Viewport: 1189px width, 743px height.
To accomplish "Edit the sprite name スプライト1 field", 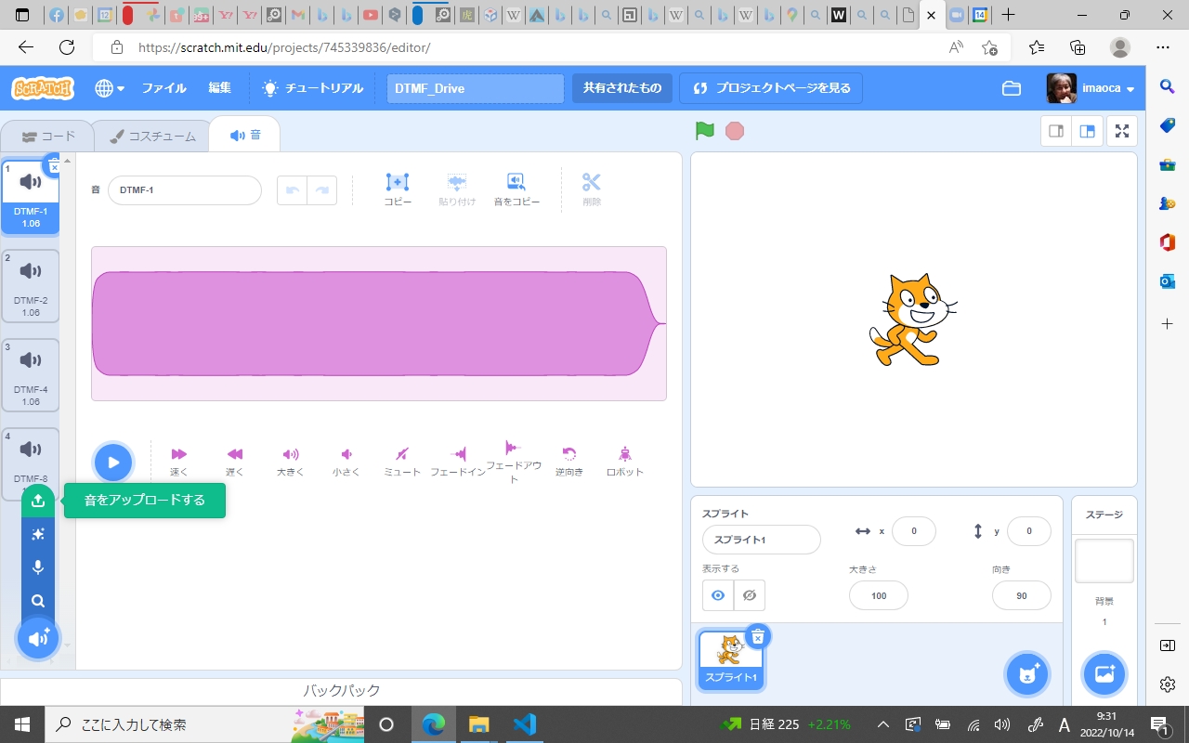I will [762, 540].
